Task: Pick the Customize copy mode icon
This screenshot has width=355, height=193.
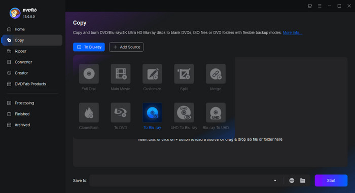Action: (152, 74)
